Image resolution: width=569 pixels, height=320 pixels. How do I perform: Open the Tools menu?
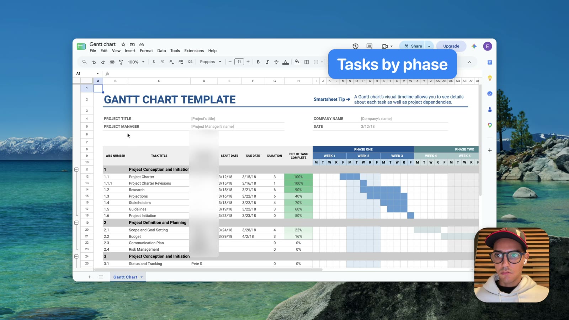coord(175,51)
